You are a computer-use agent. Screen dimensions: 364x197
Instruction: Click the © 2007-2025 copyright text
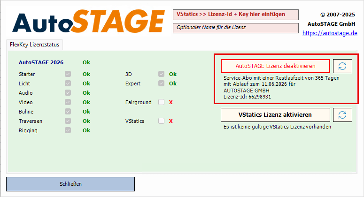(x=338, y=15)
